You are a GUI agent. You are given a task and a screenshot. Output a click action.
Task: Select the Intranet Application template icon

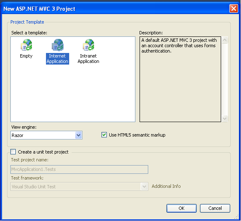89,45
